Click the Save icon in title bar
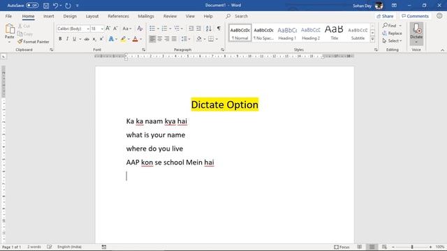Viewport: 447px width, 251px height. tap(46, 6)
